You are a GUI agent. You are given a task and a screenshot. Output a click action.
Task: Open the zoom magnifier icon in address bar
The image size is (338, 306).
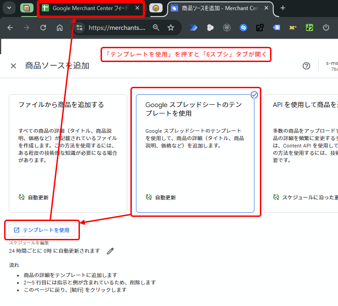point(156,28)
